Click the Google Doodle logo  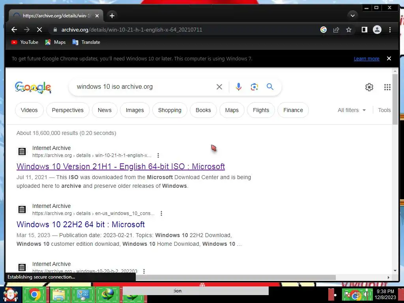point(33,87)
